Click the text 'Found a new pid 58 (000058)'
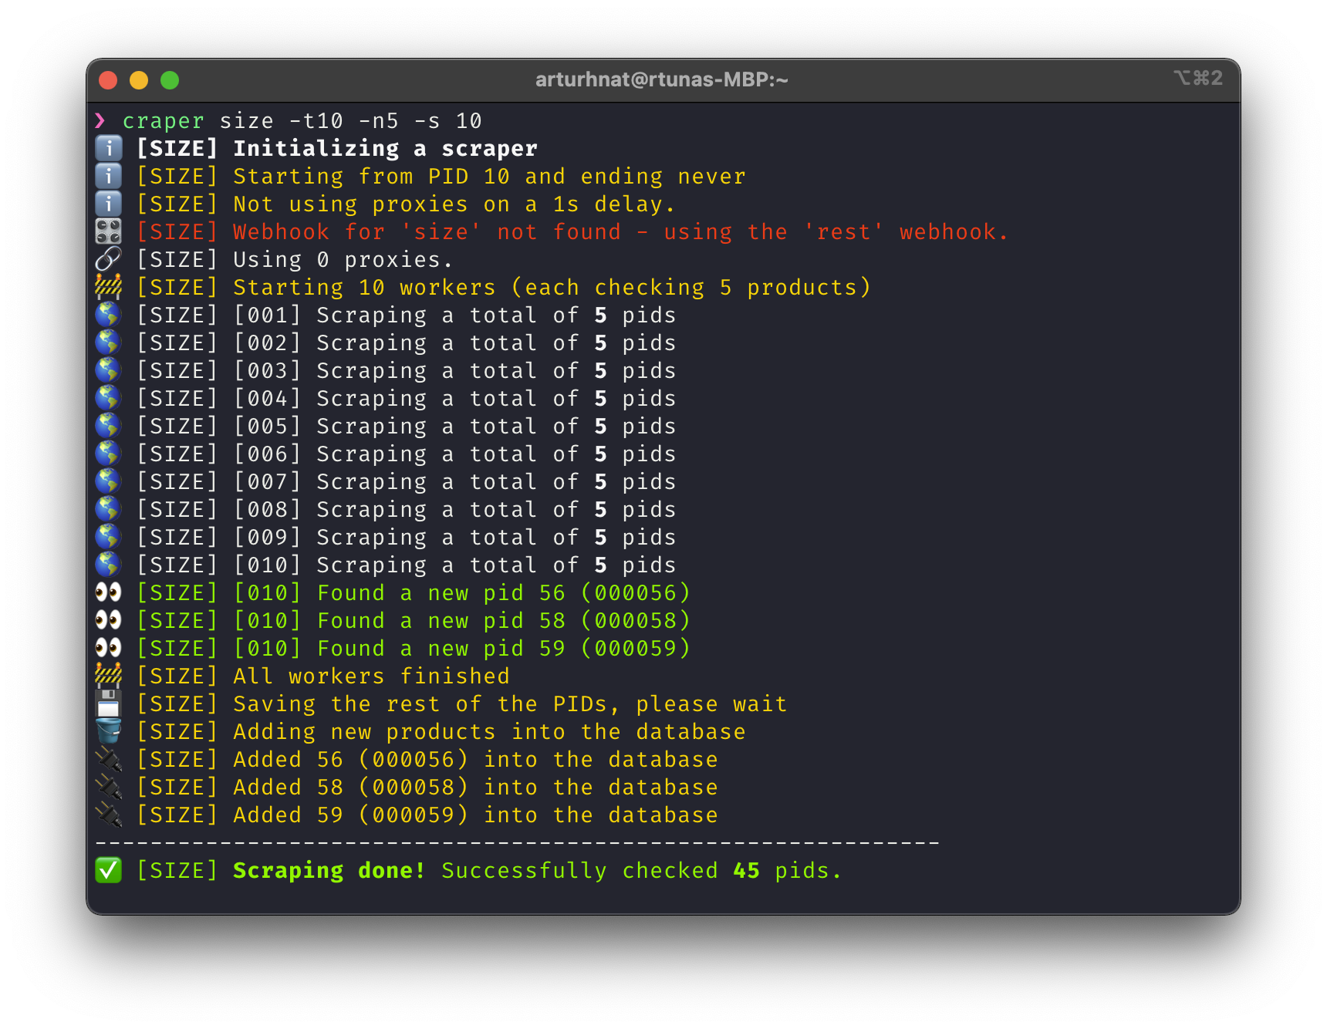 (504, 621)
